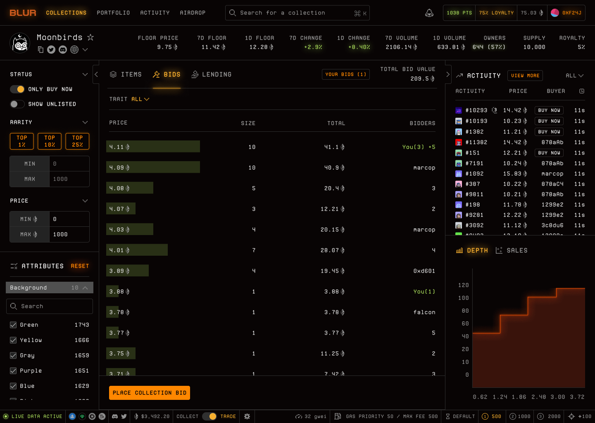Click the third marketplace icon in footer
Viewport: 595px width, 423px height.
click(92, 416)
